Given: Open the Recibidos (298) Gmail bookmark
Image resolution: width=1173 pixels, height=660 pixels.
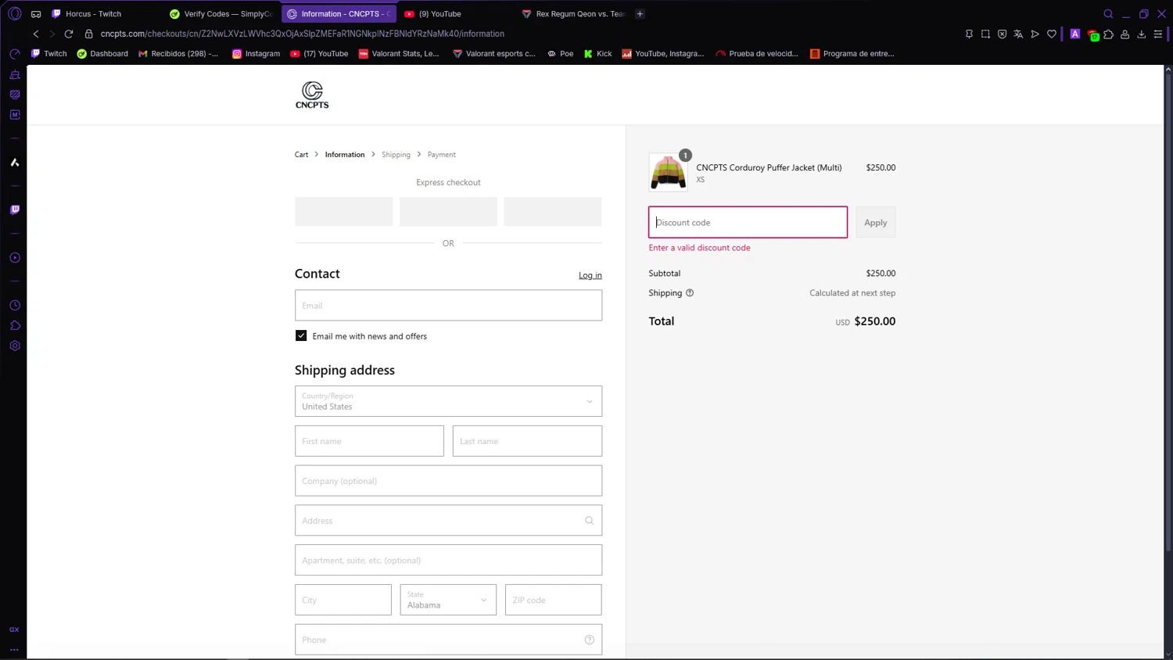Looking at the screenshot, I should [178, 54].
